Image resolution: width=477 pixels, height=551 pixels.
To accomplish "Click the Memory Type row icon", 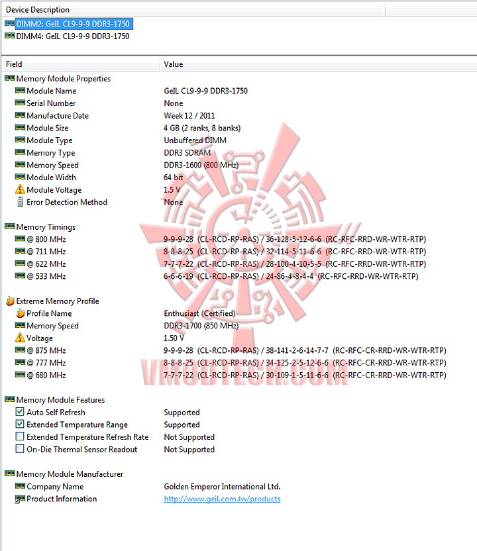I will pyautogui.click(x=20, y=152).
